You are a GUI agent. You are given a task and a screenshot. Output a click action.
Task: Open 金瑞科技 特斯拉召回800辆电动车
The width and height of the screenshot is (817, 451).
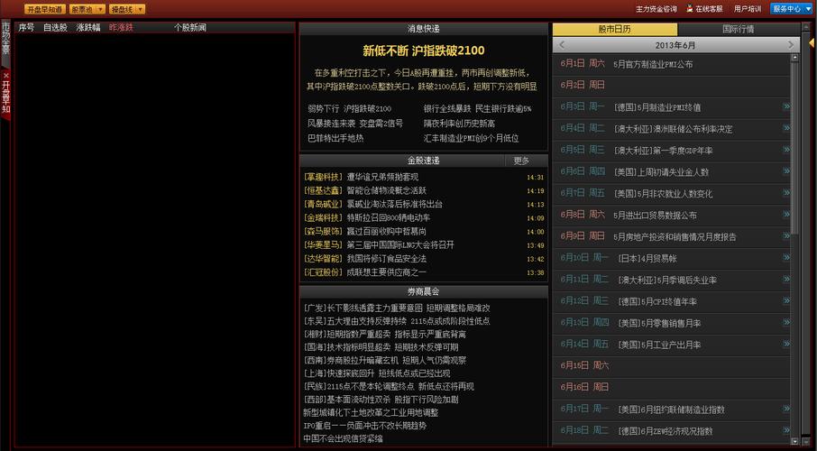click(367, 218)
